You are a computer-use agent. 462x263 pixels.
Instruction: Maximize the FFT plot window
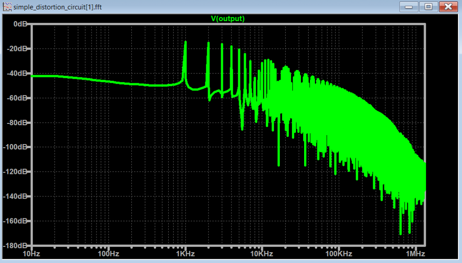tap(428, 6)
